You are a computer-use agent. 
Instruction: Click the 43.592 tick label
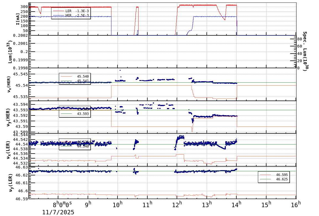tap(20, 115)
